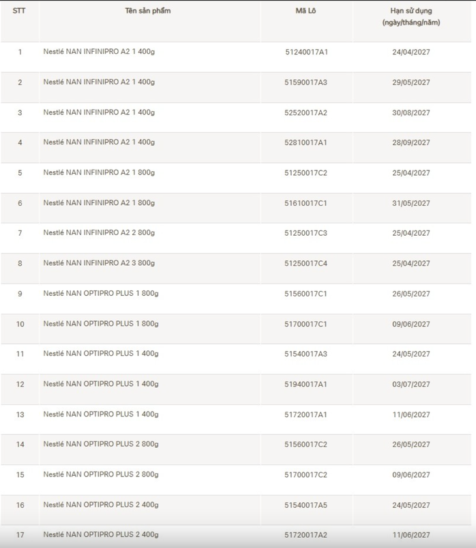Select batch code 51250017C2
Viewport: 476px width, 548px height.
306,173
